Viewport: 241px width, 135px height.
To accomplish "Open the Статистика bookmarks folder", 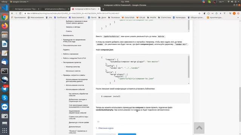I will pyautogui.click(x=165, y=18).
